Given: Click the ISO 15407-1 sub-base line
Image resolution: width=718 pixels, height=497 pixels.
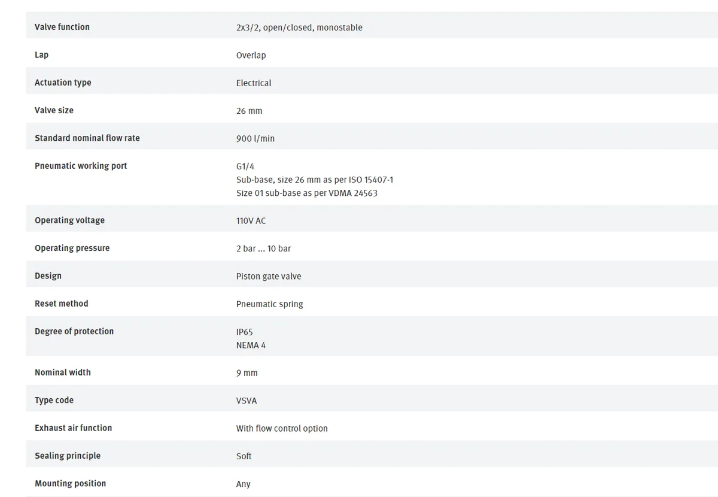Looking at the screenshot, I should pos(315,180).
